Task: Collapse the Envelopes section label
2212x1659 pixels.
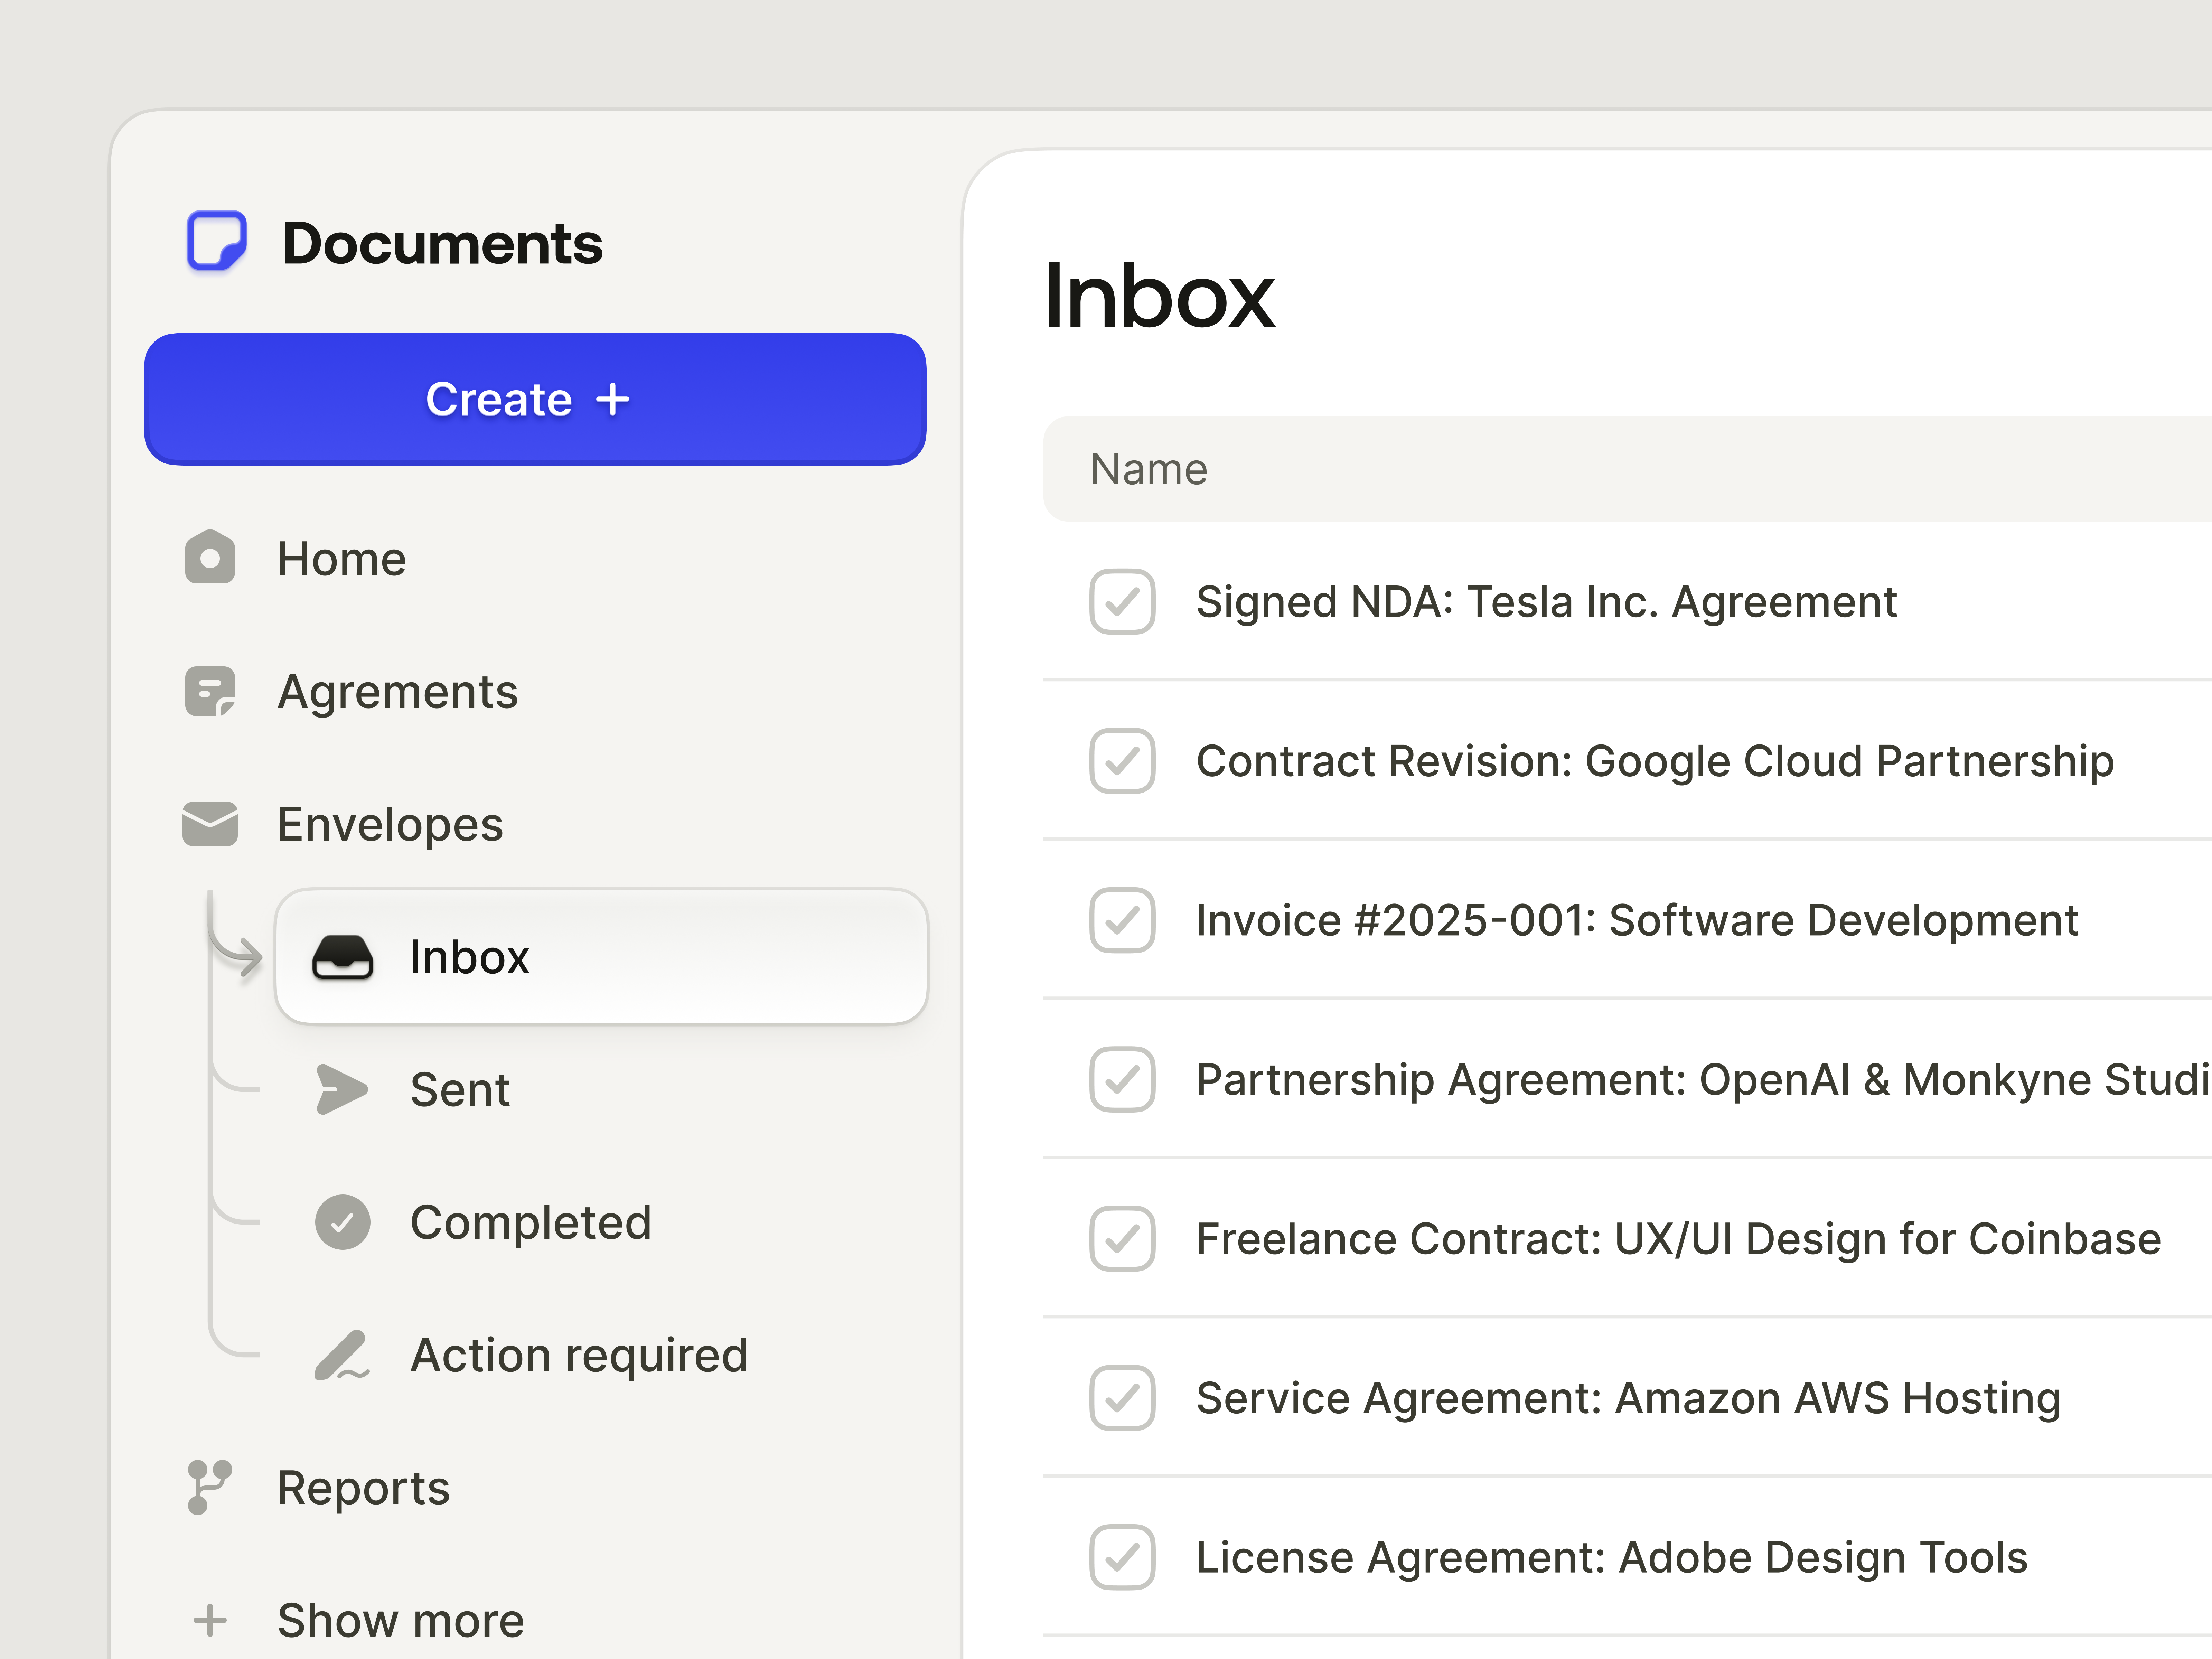Action: click(390, 824)
